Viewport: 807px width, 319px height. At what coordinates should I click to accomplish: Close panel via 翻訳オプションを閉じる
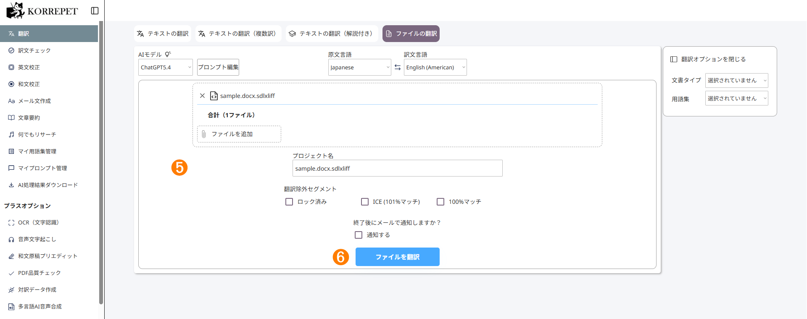[x=708, y=59]
